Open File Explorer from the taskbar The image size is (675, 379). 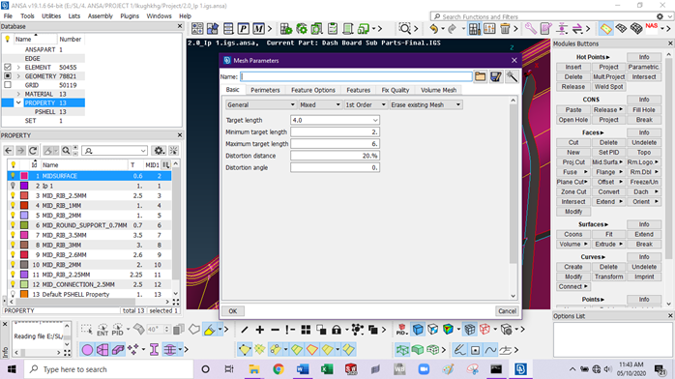[x=254, y=369]
